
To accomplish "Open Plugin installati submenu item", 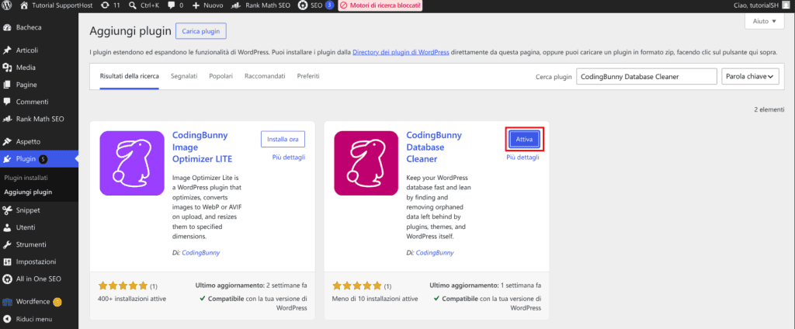I will click(26, 178).
